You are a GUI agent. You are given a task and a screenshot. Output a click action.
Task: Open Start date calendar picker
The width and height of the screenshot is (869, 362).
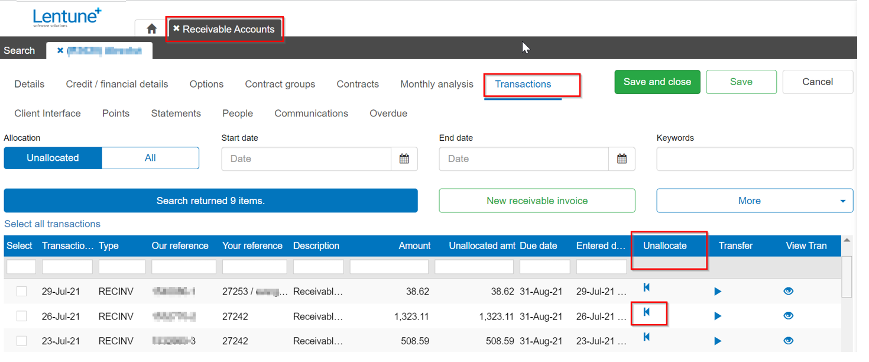tap(404, 159)
